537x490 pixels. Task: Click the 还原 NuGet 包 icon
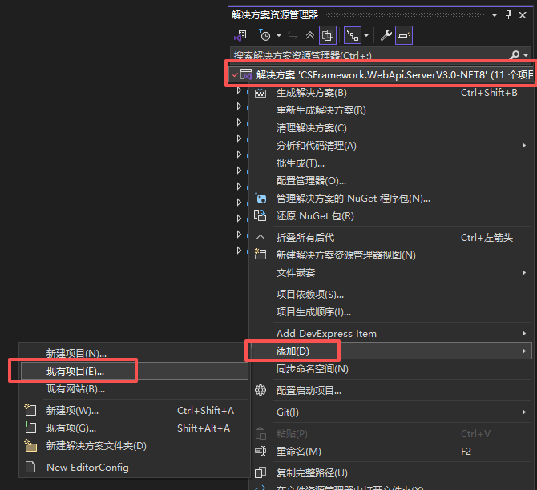(260, 216)
